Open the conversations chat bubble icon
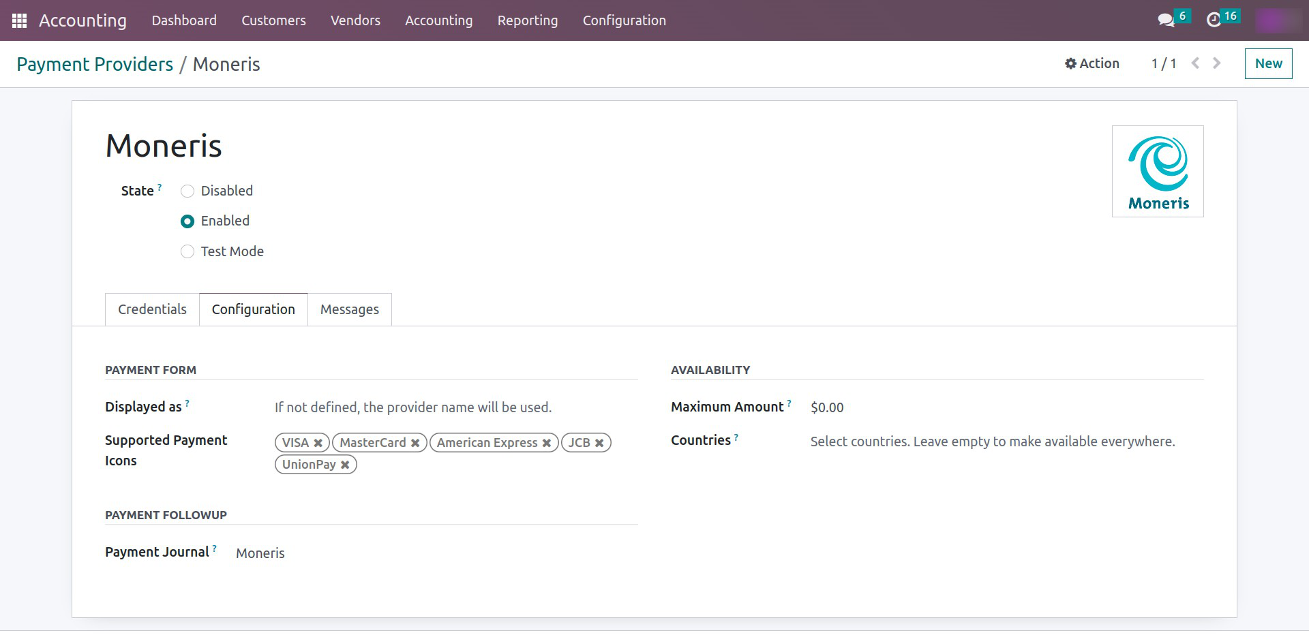The width and height of the screenshot is (1309, 635). 1166,20
